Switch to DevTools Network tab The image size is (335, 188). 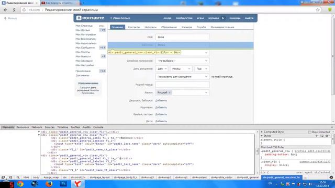tap(37, 127)
